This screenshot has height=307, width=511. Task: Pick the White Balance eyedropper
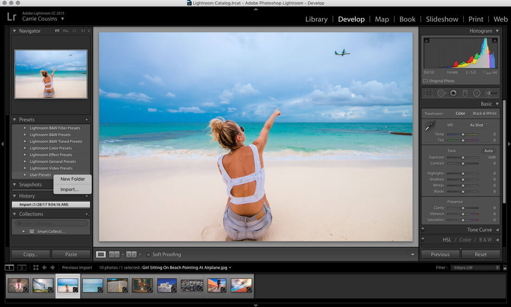click(429, 126)
